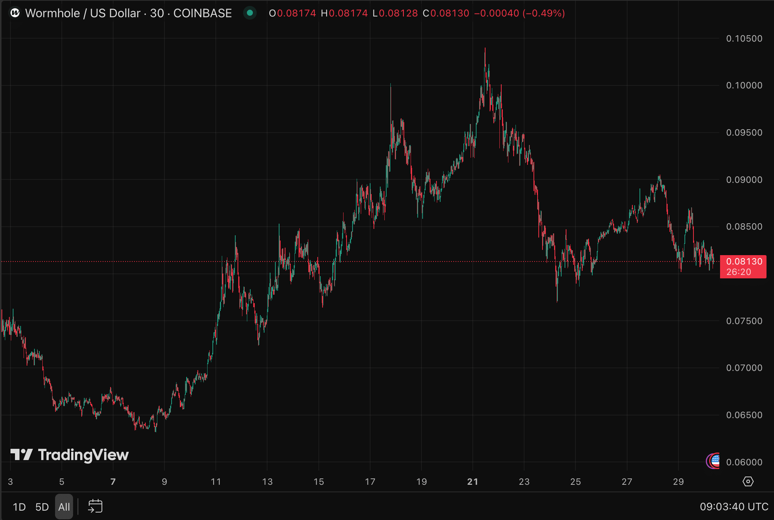Viewport: 774px width, 520px height.
Task: Select the All time range
Action: [64, 507]
